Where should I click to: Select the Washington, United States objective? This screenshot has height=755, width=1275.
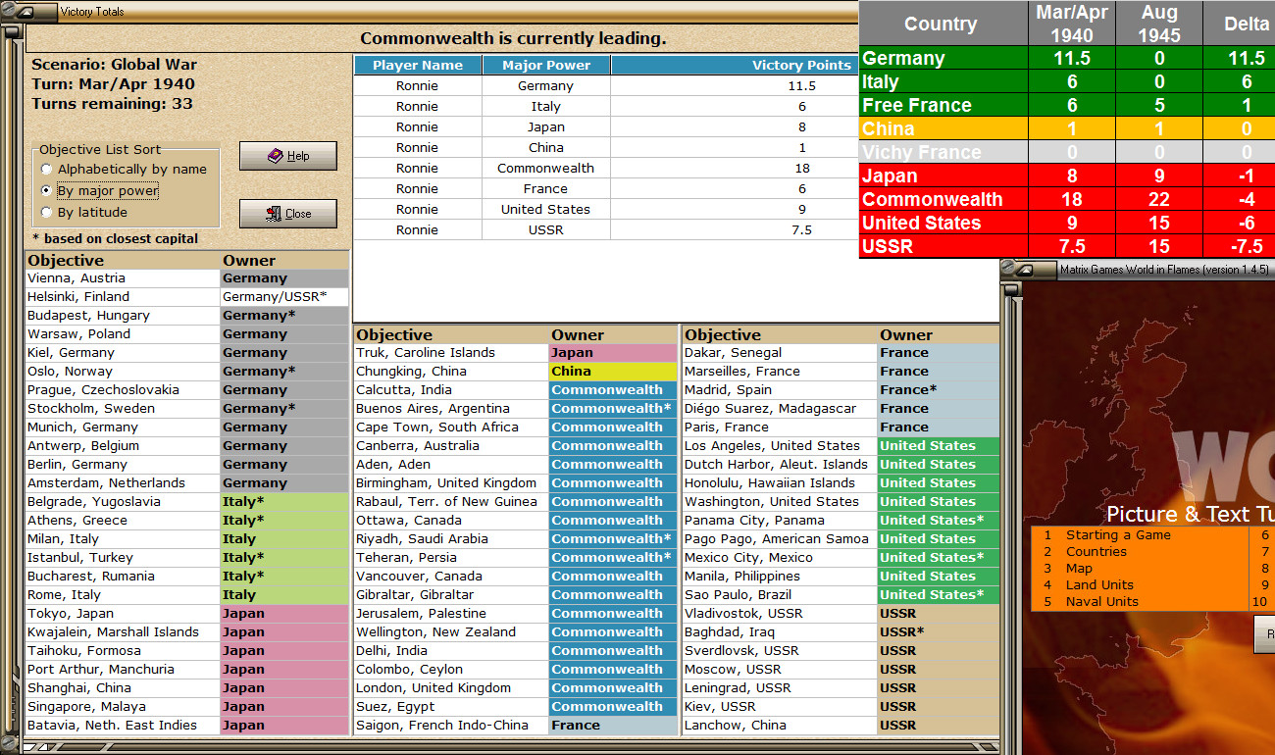pyautogui.click(x=780, y=502)
